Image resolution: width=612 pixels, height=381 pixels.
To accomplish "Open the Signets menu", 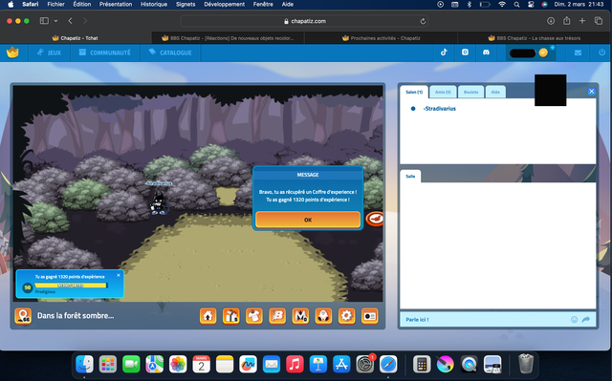I will point(186,4).
